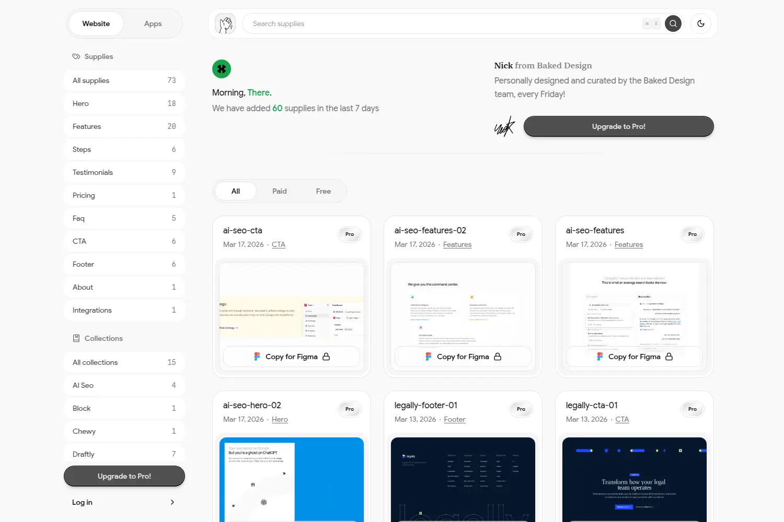This screenshot has width=784, height=522.
Task: Click Figma icon on ai-seo-features-02 card
Action: click(x=428, y=357)
